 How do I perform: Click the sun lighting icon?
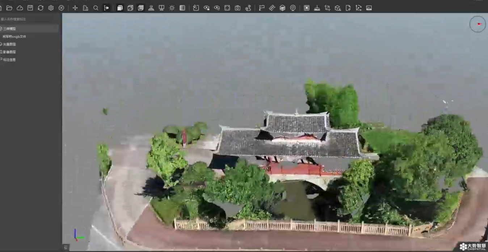pos(172,8)
